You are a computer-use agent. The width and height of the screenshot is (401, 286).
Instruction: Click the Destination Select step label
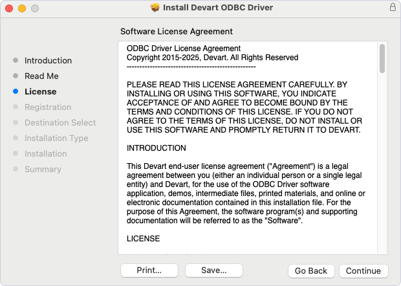(60, 122)
